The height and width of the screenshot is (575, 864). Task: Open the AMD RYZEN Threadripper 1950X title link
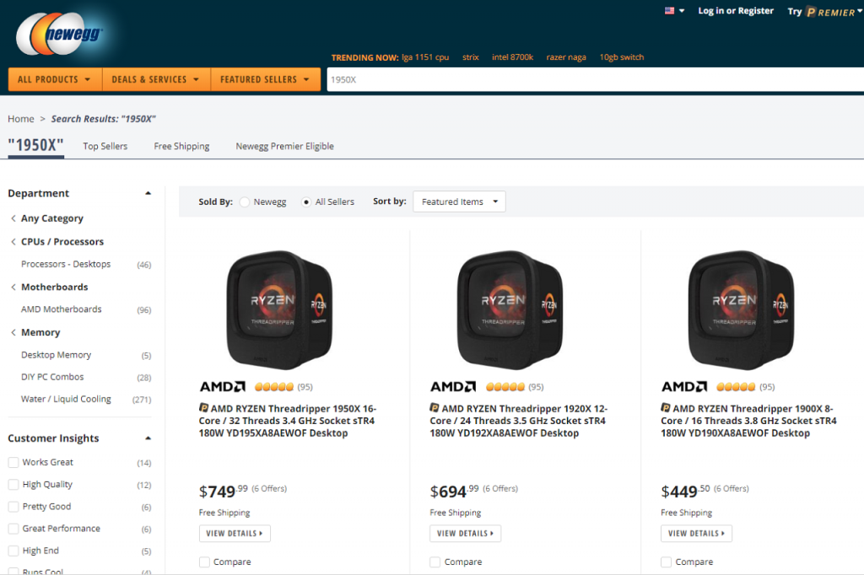point(288,421)
